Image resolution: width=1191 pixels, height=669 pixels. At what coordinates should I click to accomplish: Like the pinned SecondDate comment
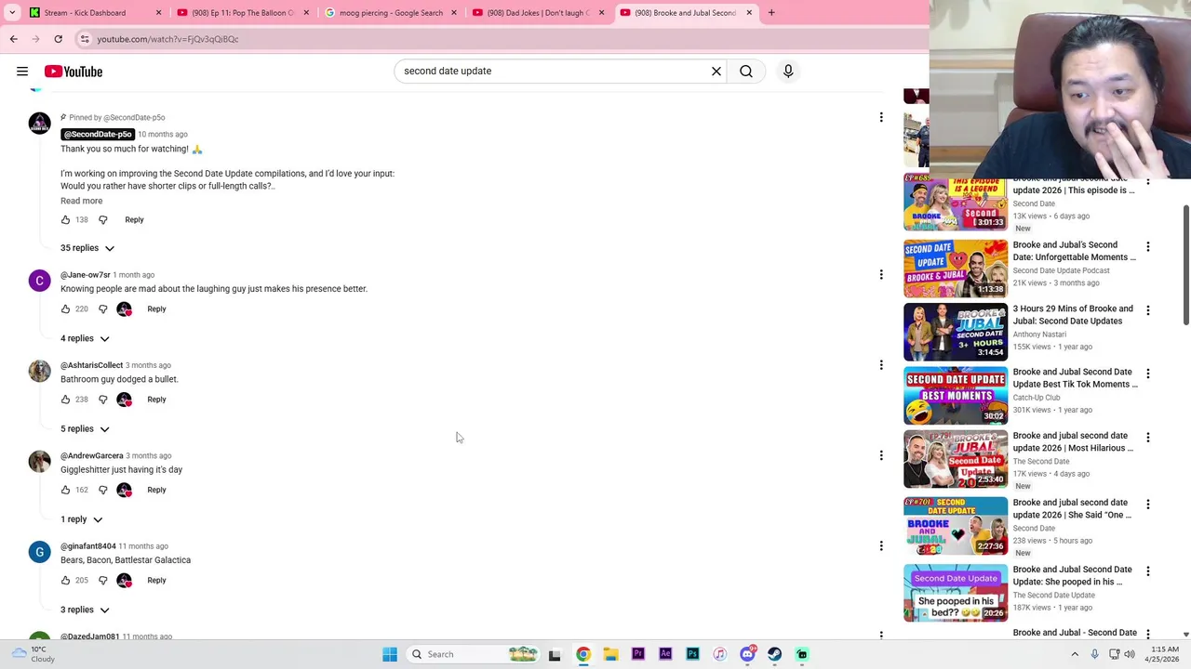coord(65,220)
